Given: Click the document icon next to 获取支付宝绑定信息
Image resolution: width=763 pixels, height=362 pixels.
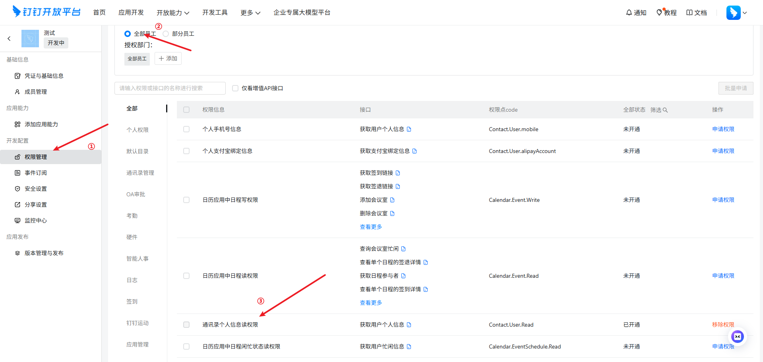Looking at the screenshot, I should click(x=414, y=151).
